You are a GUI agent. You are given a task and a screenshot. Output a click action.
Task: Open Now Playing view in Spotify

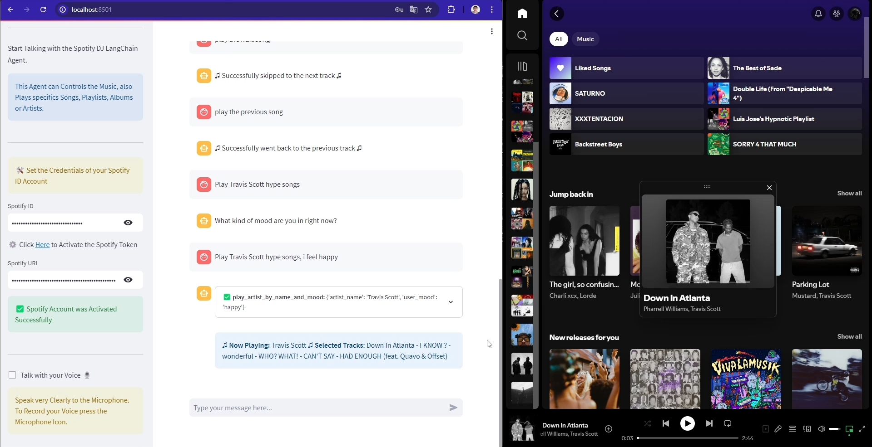766,429
